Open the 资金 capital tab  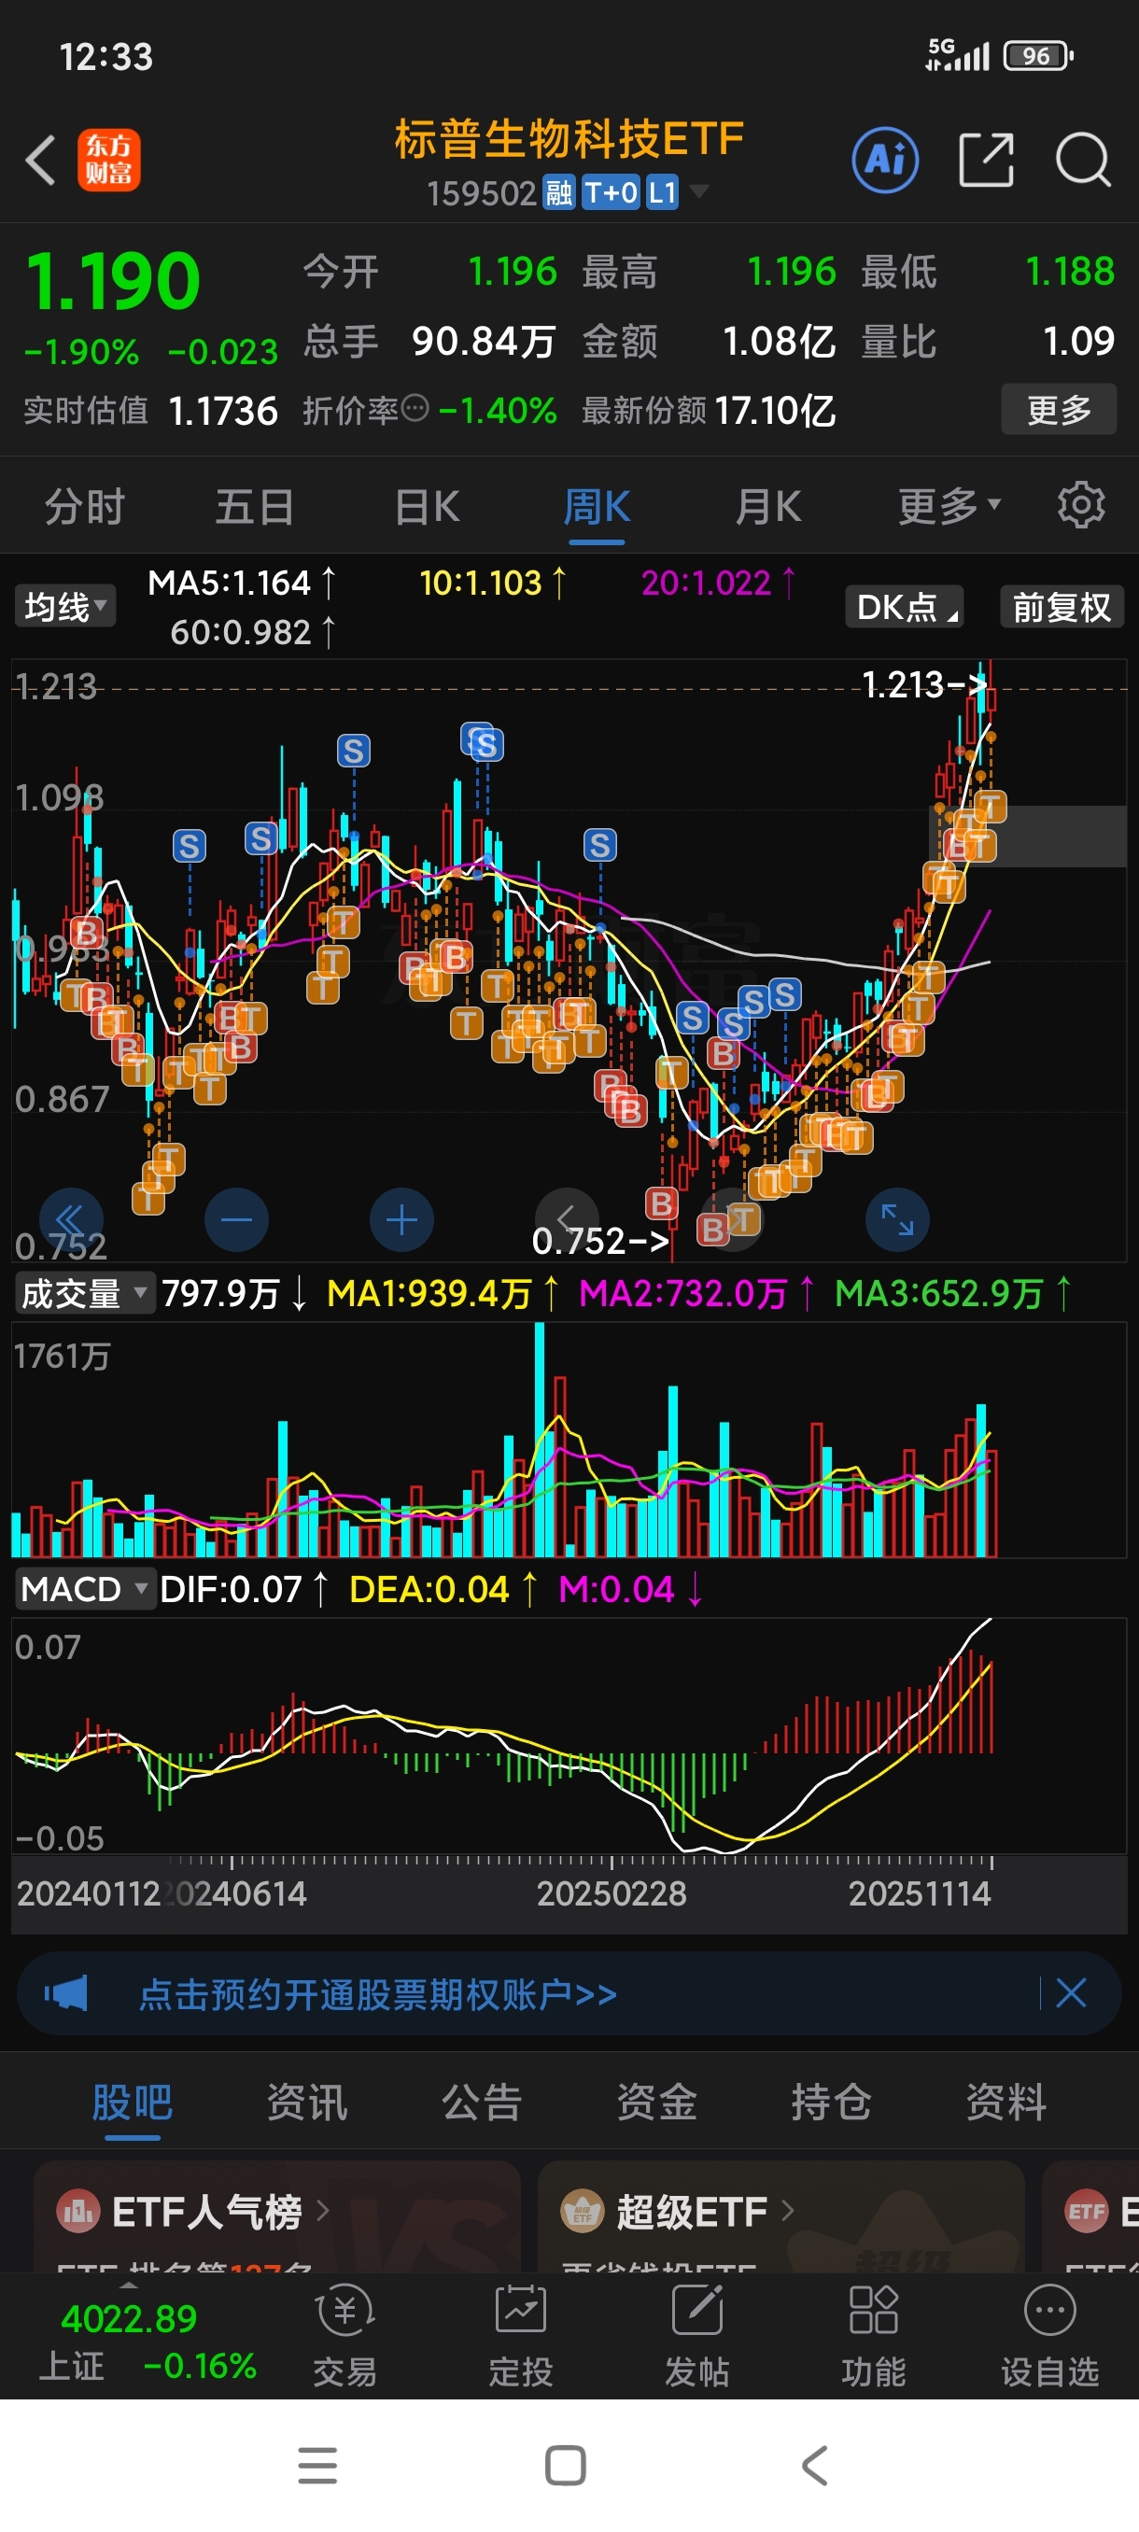click(x=656, y=2102)
